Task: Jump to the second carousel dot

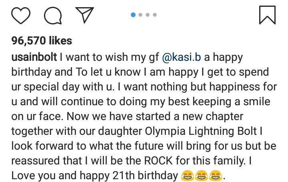Action: 140,15
